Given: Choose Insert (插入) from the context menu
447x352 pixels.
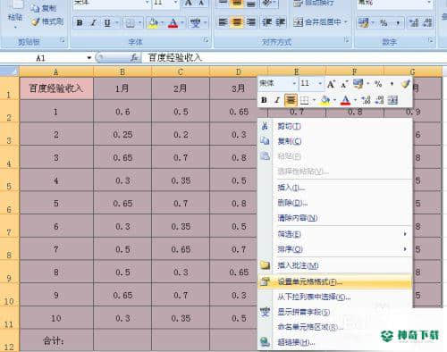Looking at the screenshot, I should point(335,188).
